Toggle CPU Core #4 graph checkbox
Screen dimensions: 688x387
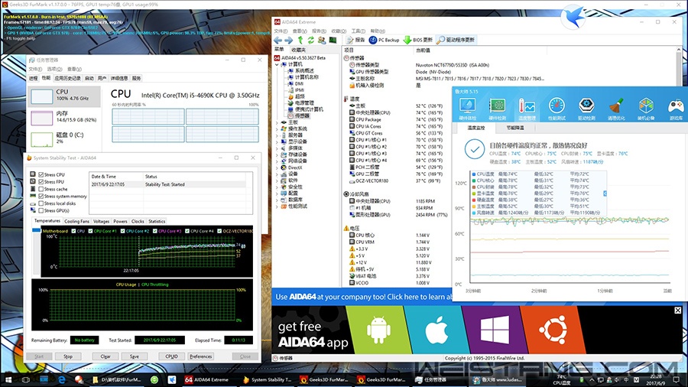tap(187, 231)
